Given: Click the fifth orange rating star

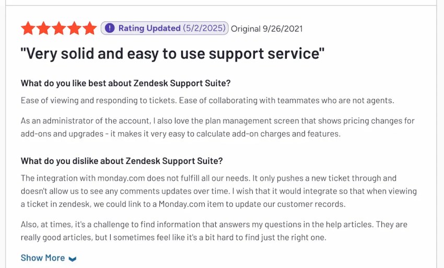Looking at the screenshot, I should pos(89,28).
